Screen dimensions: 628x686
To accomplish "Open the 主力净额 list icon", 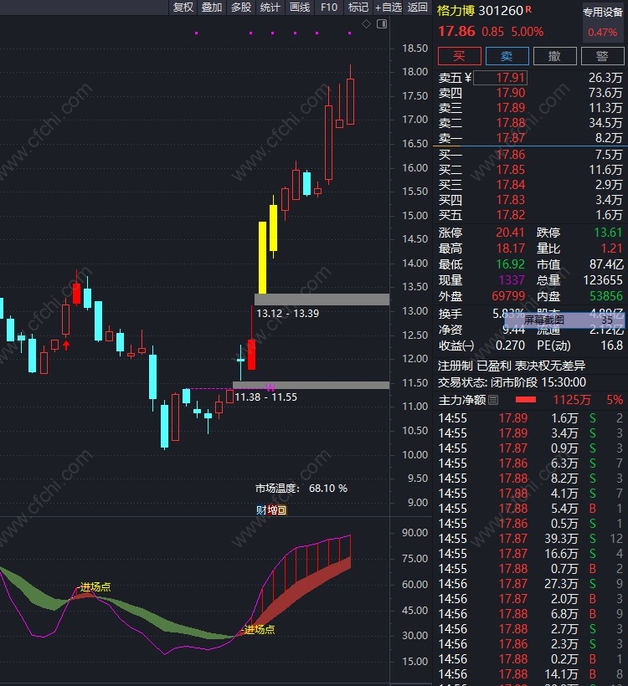I will (493, 400).
